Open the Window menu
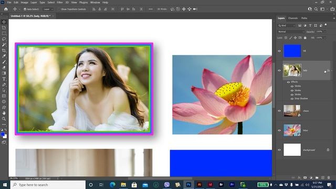Image resolution: width=336 pixels, height=189 pixels. (x=95, y=2)
